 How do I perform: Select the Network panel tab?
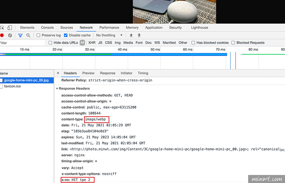pyautogui.click(x=86, y=27)
